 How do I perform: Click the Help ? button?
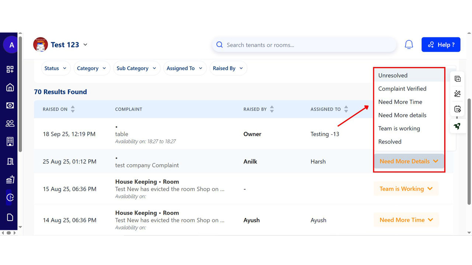coord(441,45)
